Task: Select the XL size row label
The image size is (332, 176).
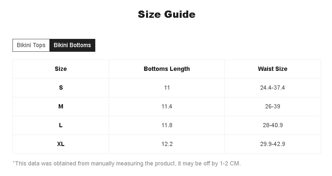Action: [61, 144]
